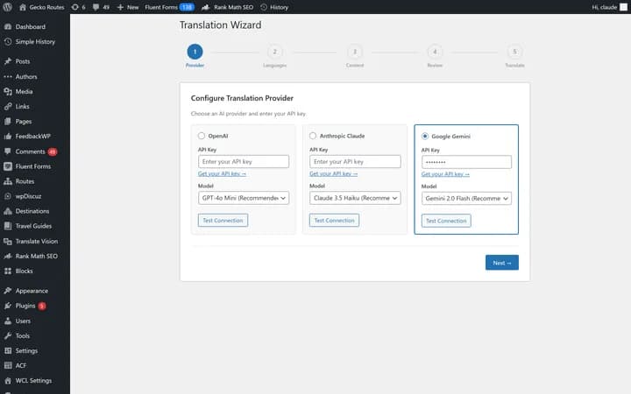Click the FeedbackWP thumbs-up icon
The image size is (631, 394).
(8, 137)
